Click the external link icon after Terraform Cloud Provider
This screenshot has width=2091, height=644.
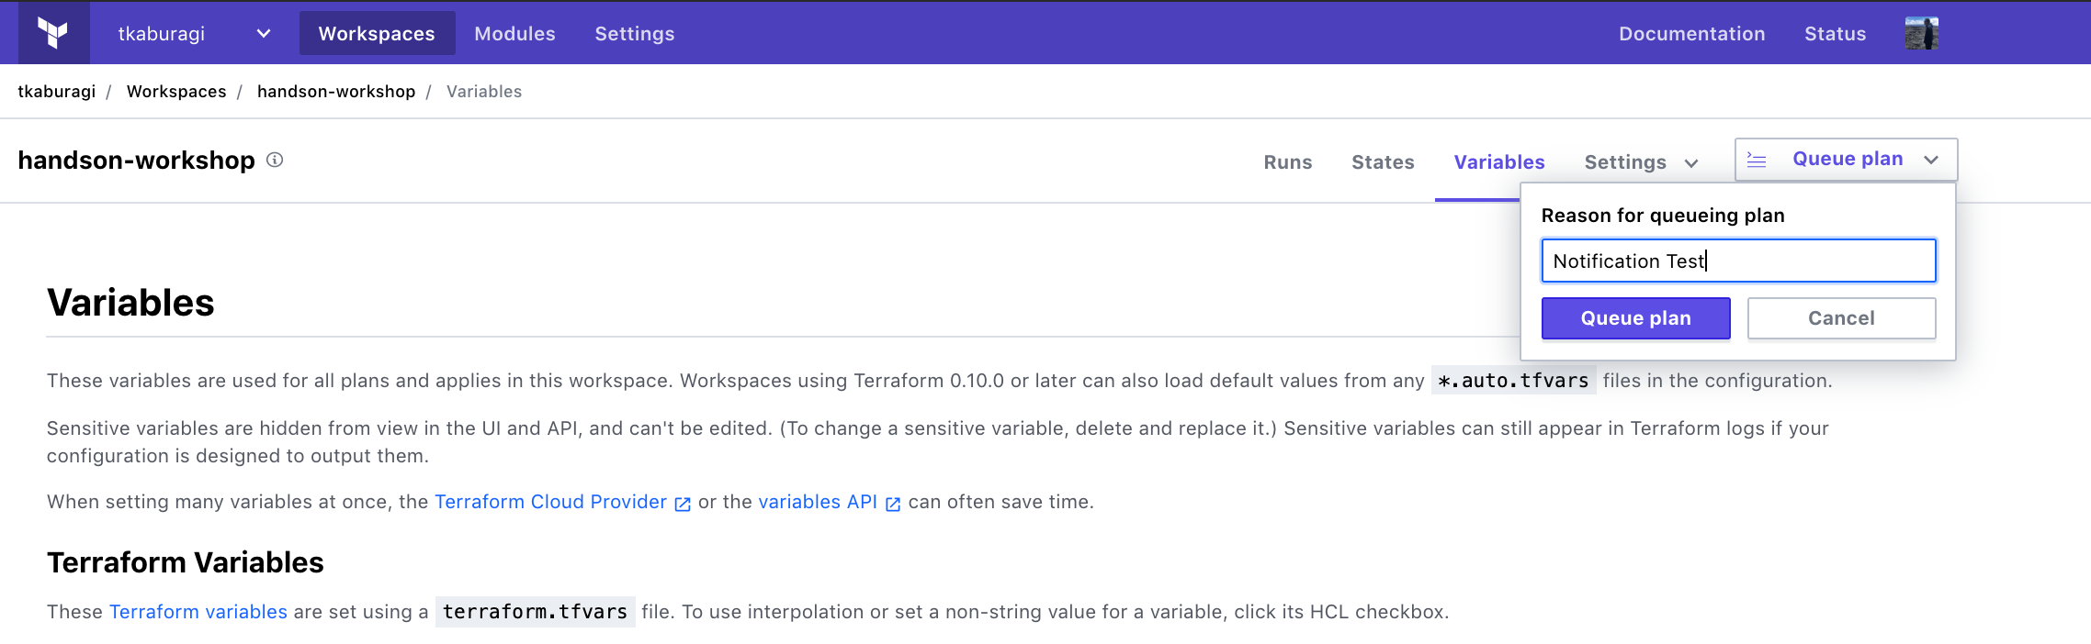click(683, 504)
